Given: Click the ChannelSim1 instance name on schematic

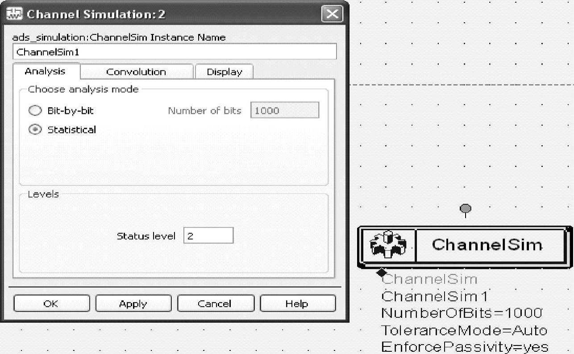Looking at the screenshot, I should coord(435,296).
